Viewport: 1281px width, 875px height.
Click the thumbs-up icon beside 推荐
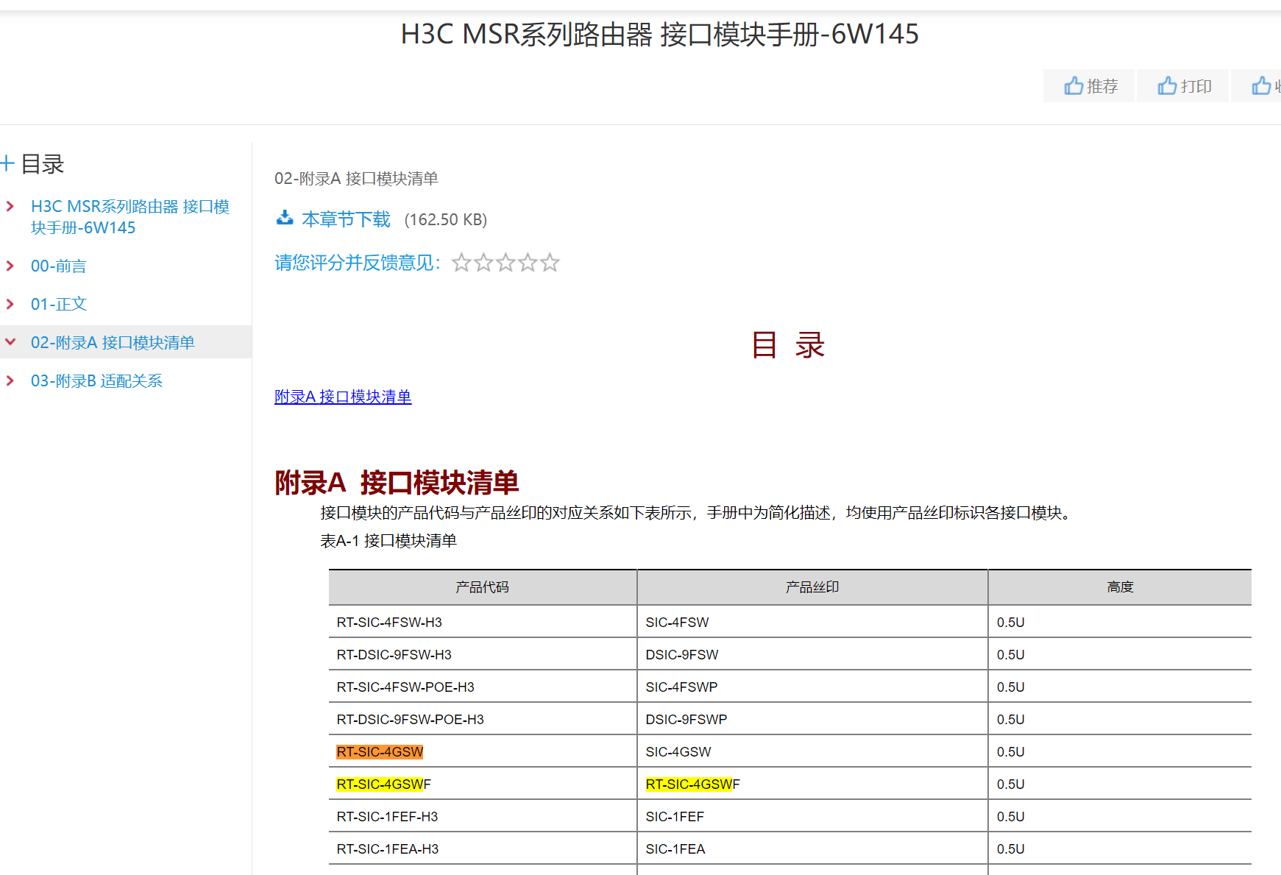point(1074,86)
